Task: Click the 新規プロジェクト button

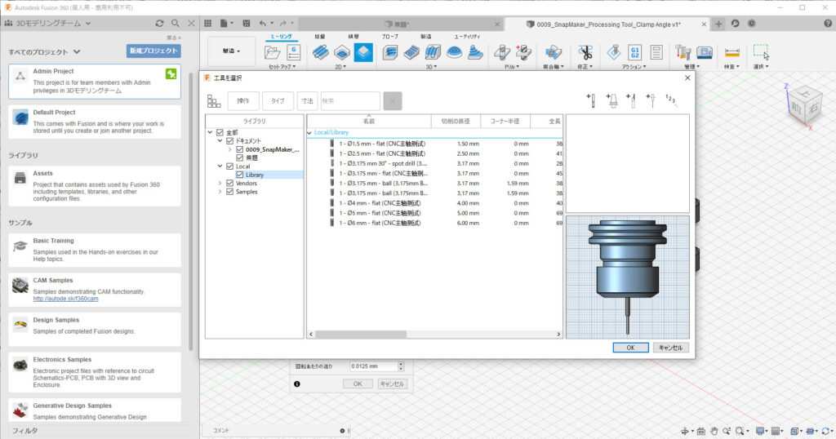Action: [x=153, y=51]
